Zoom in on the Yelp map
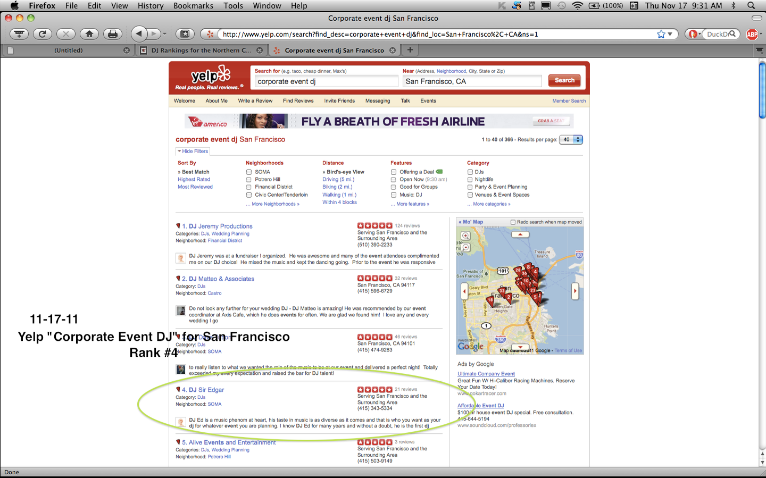 pos(465,236)
